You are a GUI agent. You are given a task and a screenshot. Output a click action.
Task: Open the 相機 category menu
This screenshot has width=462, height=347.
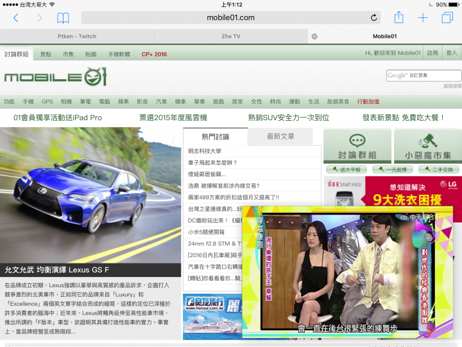[66, 102]
